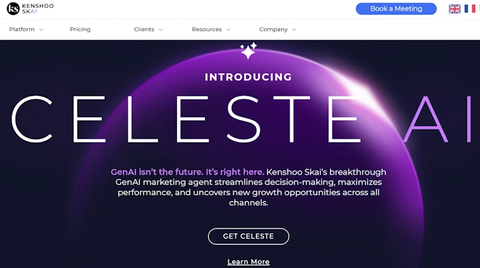Expand the Company menu chevron

(x=294, y=29)
